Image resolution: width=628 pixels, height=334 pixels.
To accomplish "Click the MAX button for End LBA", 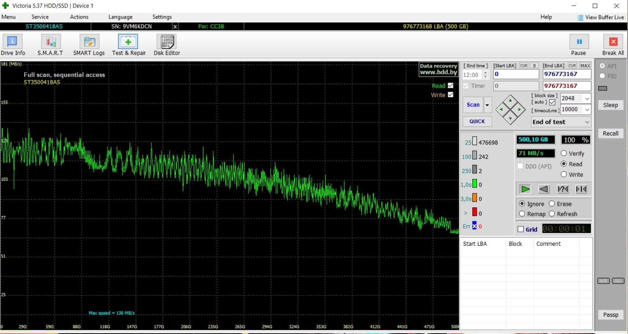I will coord(585,66).
